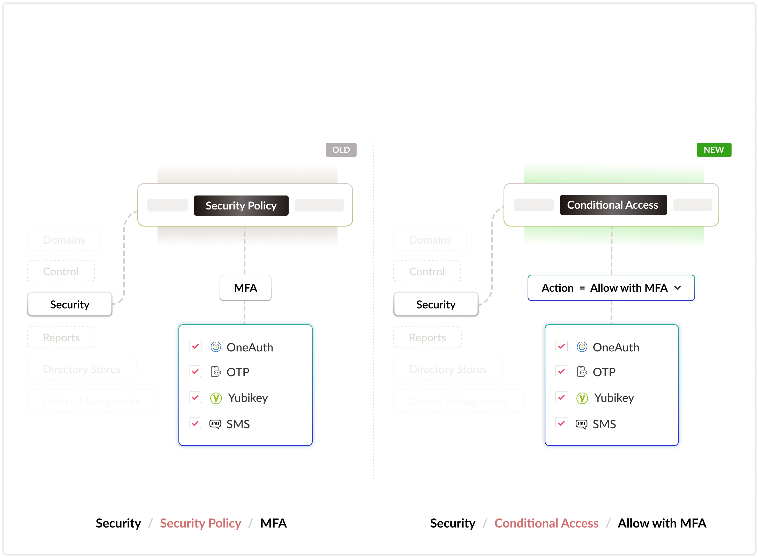
Task: Toggle the Yubikey checkbox in the new panel
Action: pyautogui.click(x=561, y=397)
